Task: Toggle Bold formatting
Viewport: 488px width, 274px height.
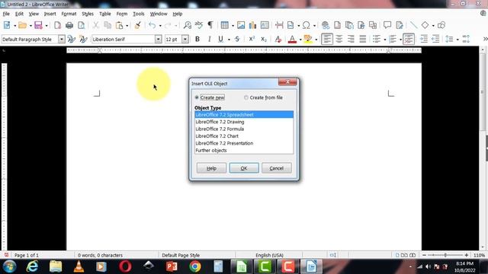Action: [197, 39]
